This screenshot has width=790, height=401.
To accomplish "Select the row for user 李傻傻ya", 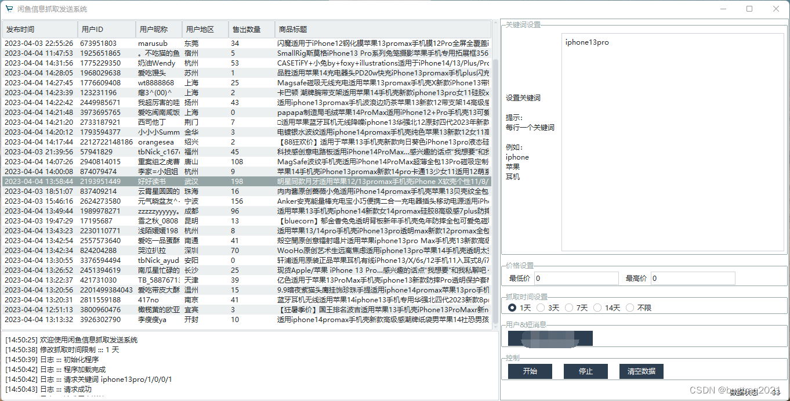I will click(247, 320).
